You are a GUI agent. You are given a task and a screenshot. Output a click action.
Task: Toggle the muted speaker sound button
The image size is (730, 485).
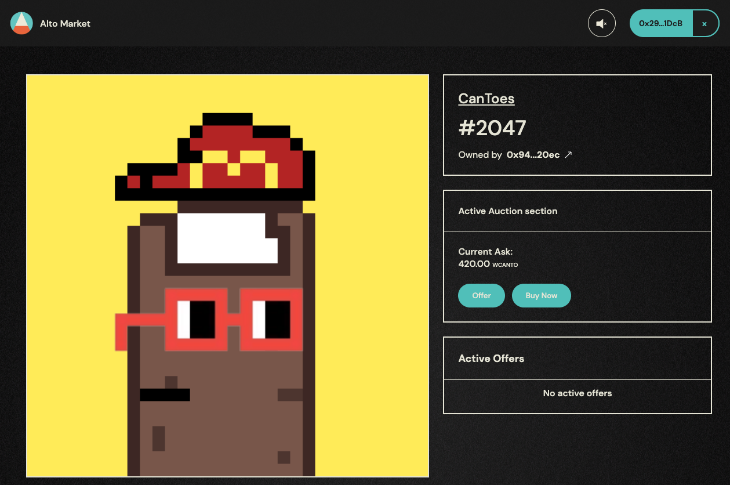[601, 24]
